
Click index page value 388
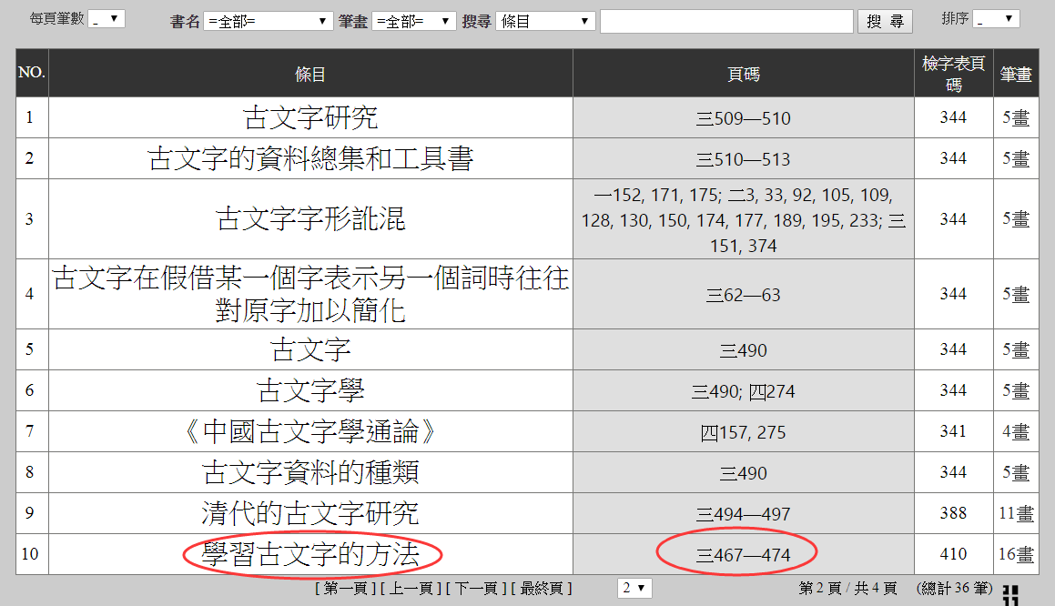(x=953, y=513)
